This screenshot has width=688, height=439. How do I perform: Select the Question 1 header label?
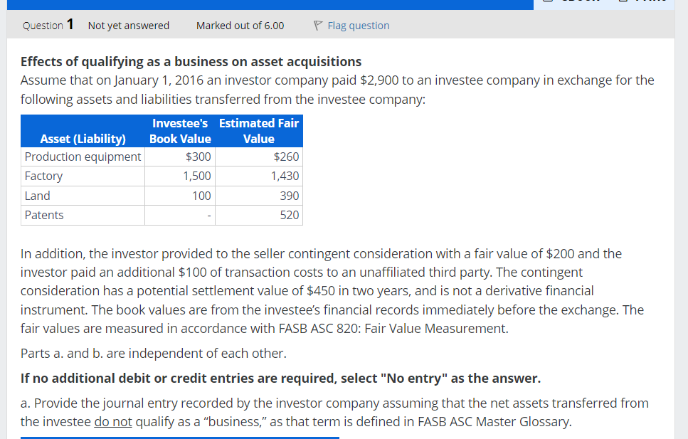click(x=47, y=26)
